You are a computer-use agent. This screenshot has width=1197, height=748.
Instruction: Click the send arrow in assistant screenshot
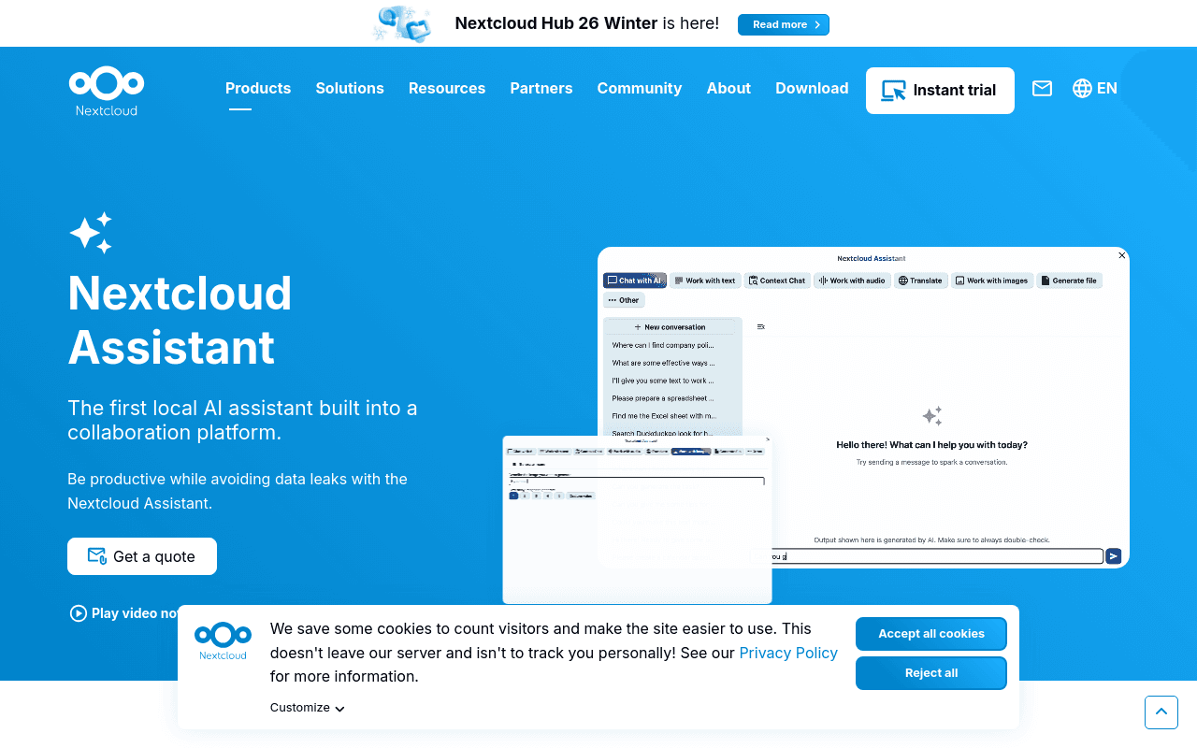pyautogui.click(x=1113, y=556)
